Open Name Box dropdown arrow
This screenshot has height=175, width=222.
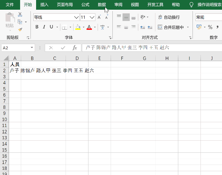tap(32, 48)
